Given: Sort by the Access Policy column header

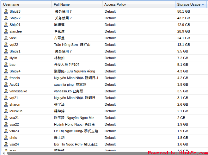Looking at the screenshot, I should coord(139,4).
